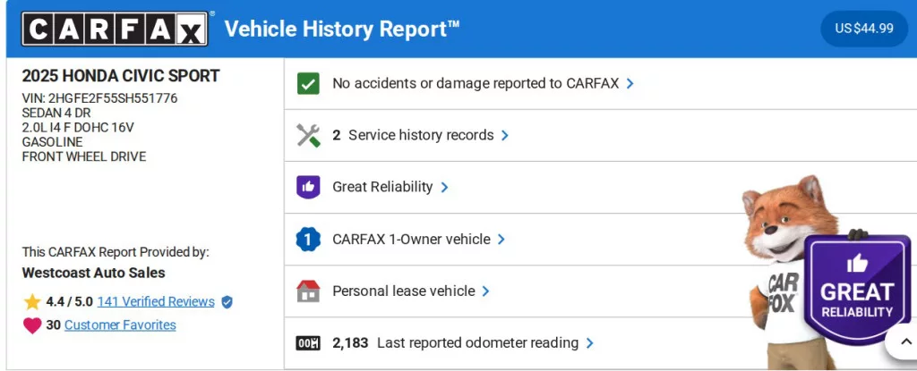The width and height of the screenshot is (917, 371).
Task: Open the Customer Favorites link
Action: tap(120, 325)
